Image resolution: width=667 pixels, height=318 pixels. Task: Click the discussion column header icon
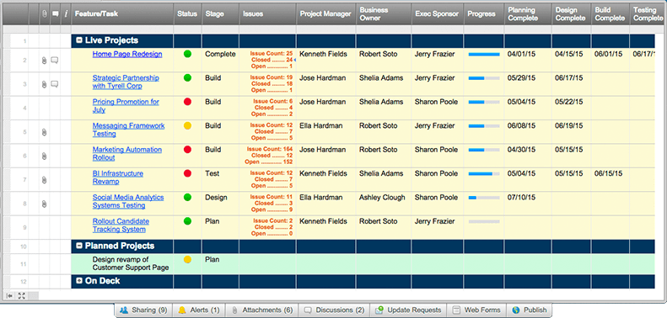tap(55, 14)
